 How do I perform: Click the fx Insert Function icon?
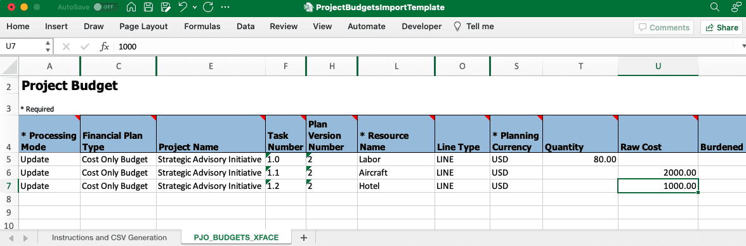point(105,47)
